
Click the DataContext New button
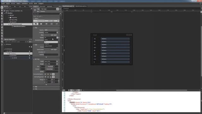click(54, 49)
